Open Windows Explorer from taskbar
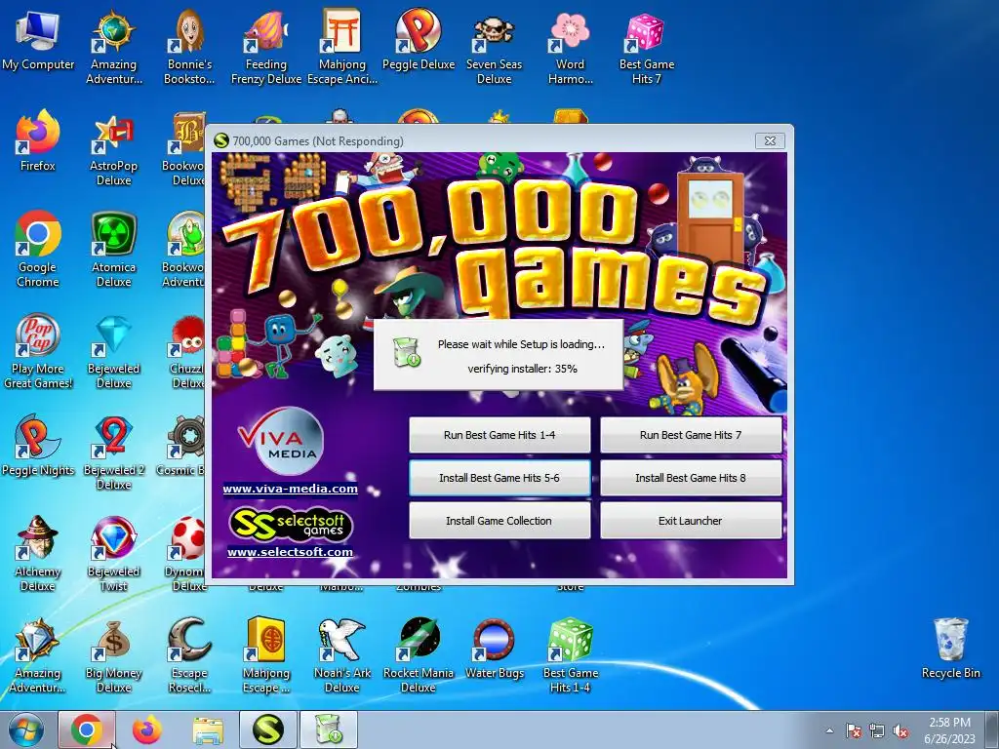 (208, 729)
